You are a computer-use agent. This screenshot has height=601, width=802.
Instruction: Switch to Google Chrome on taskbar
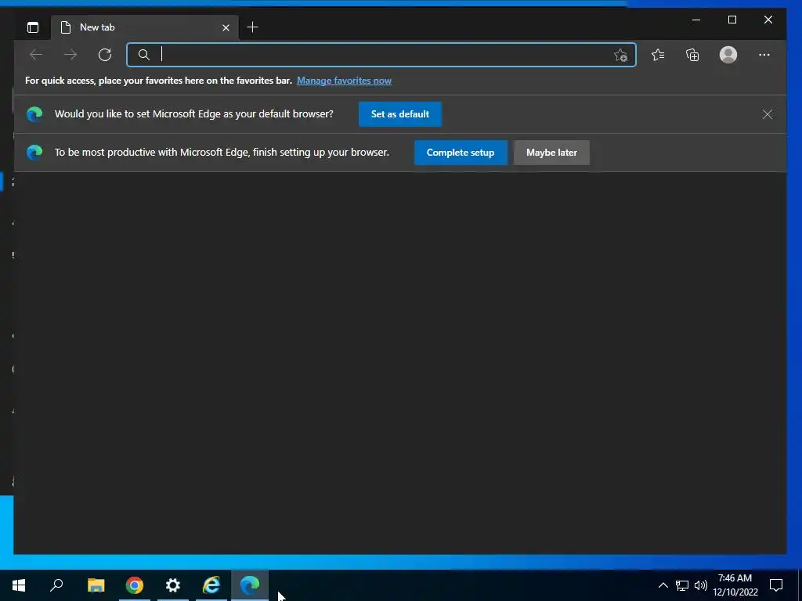(x=135, y=585)
